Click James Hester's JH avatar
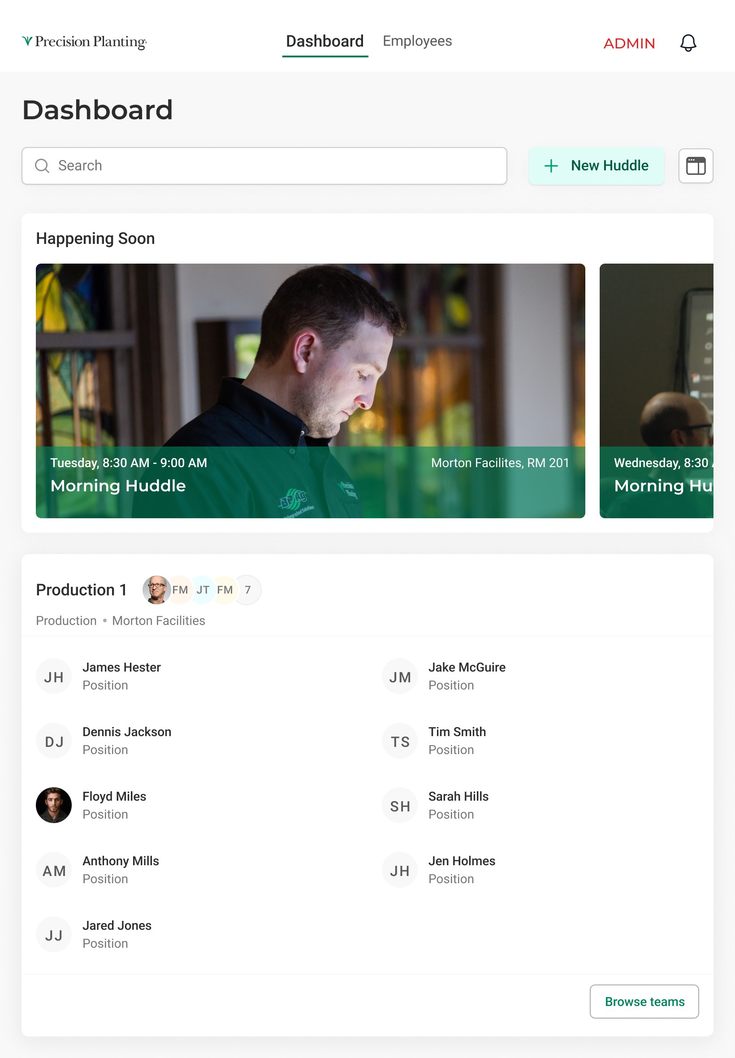 click(x=54, y=676)
